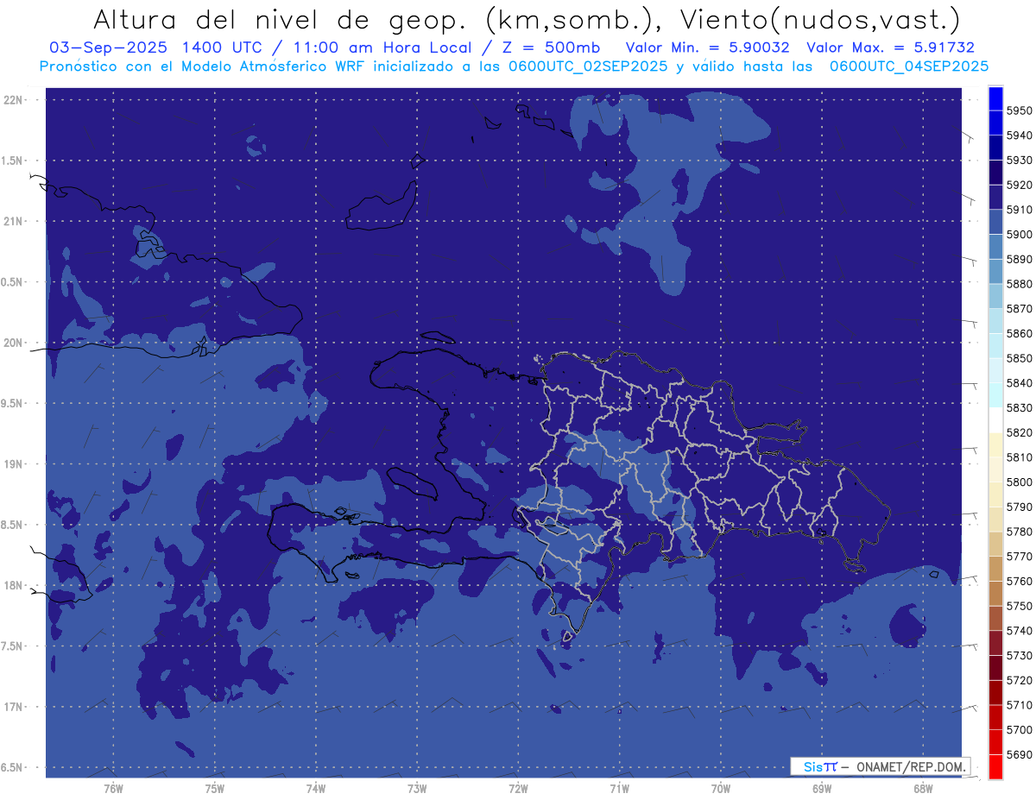Pick the swatch between 5770 and 5760

(995, 569)
